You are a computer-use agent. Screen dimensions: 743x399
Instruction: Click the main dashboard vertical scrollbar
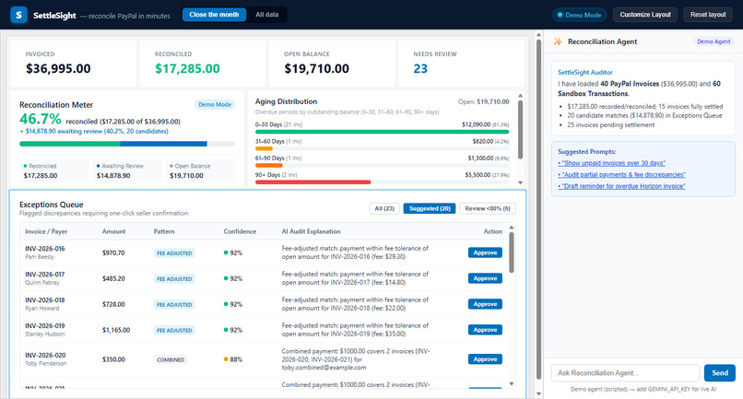538,209
